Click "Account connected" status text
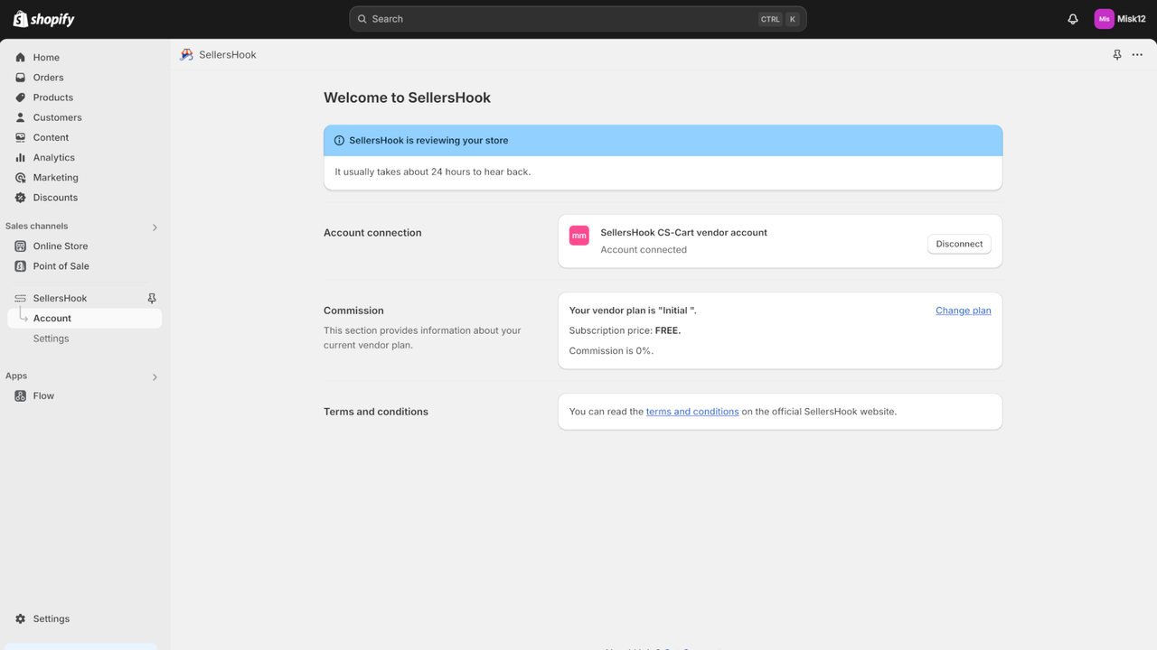The width and height of the screenshot is (1157, 650). (x=644, y=250)
